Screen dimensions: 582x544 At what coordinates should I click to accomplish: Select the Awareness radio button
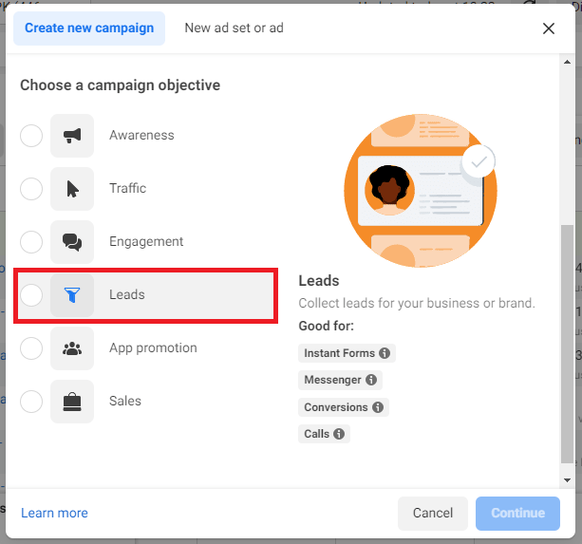31,136
